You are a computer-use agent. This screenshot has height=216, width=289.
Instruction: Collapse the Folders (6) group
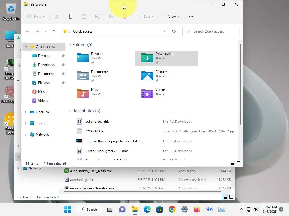tap(70, 45)
